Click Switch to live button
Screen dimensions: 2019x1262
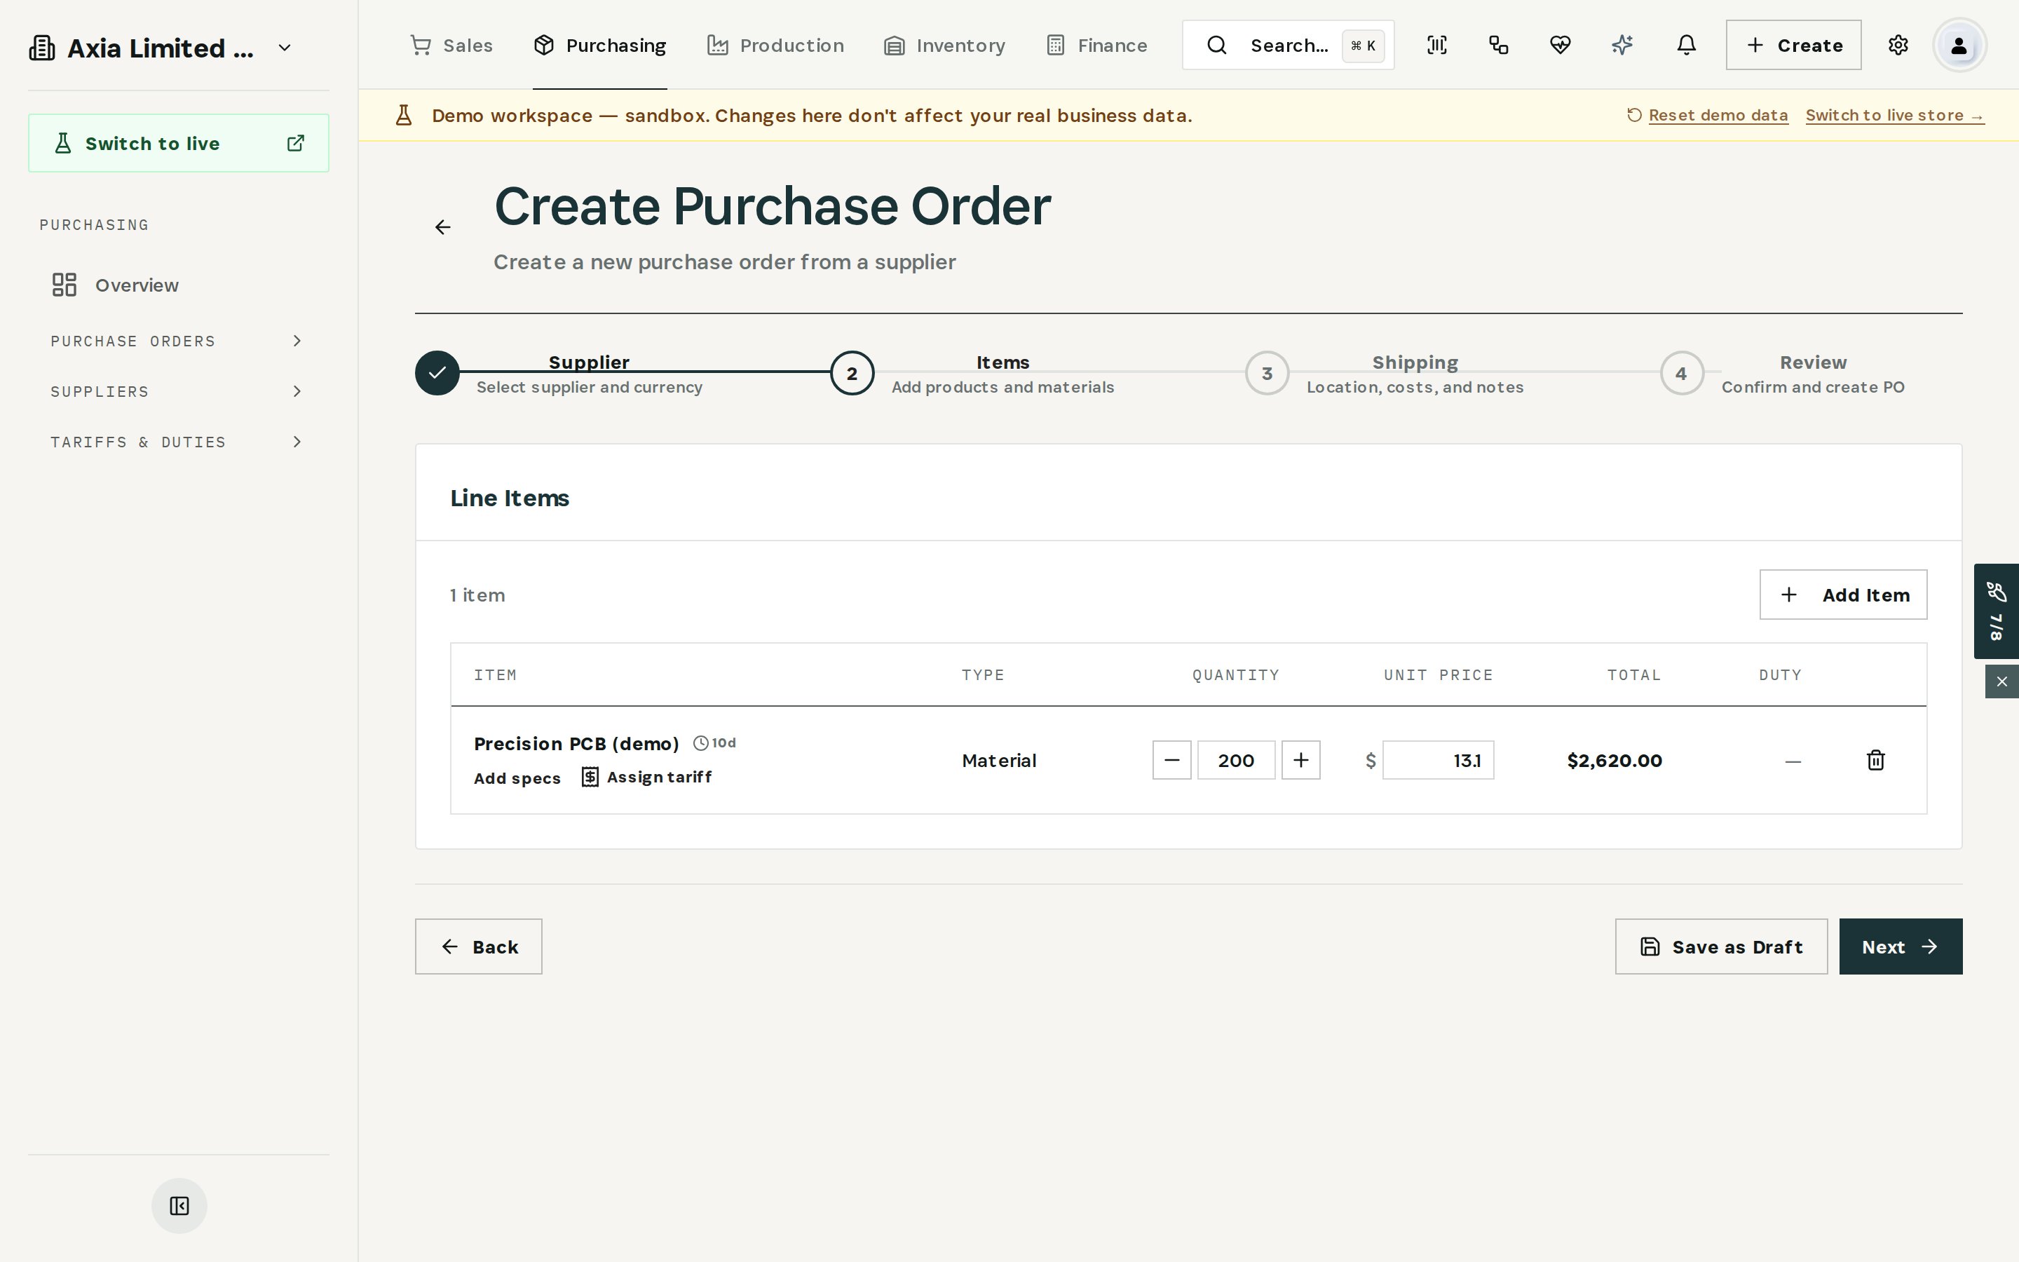coord(179,144)
